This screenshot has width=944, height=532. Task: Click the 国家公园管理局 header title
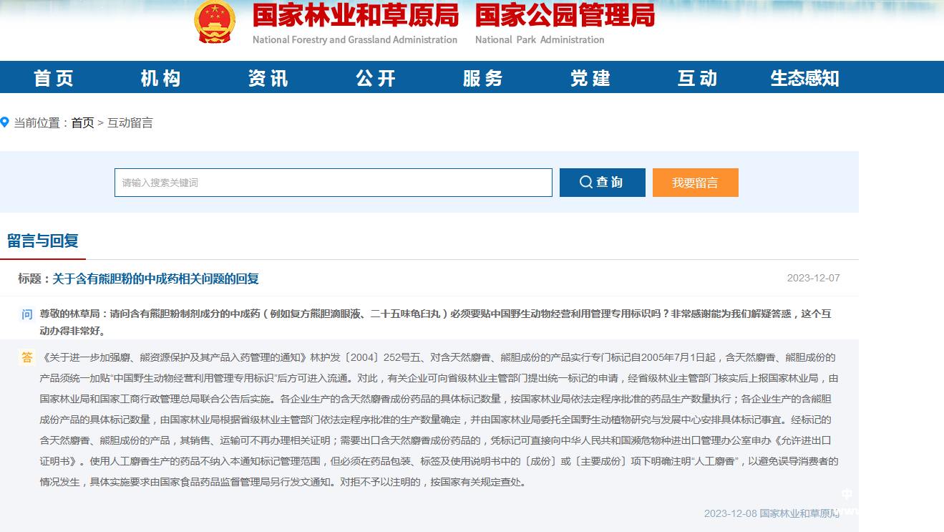pyautogui.click(x=565, y=16)
